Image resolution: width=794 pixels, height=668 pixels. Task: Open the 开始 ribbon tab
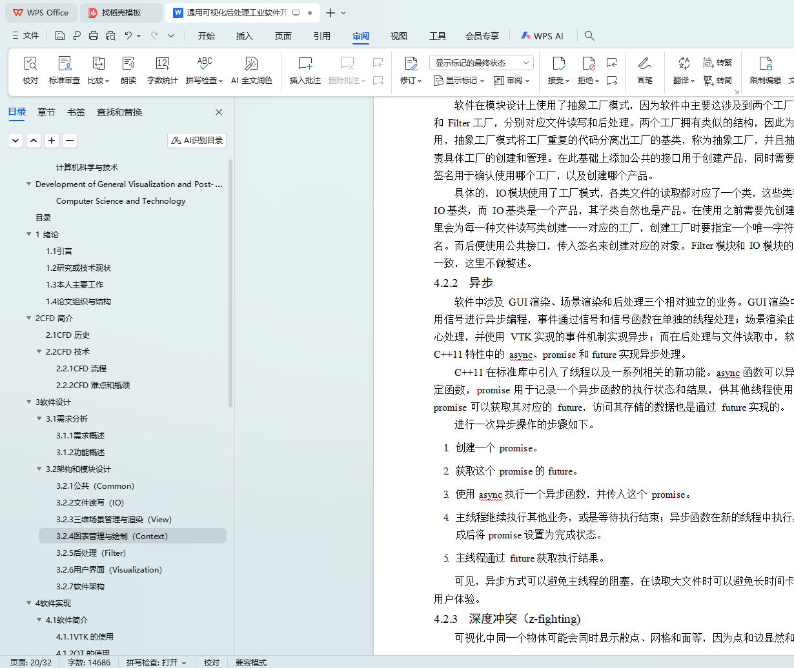coord(207,36)
